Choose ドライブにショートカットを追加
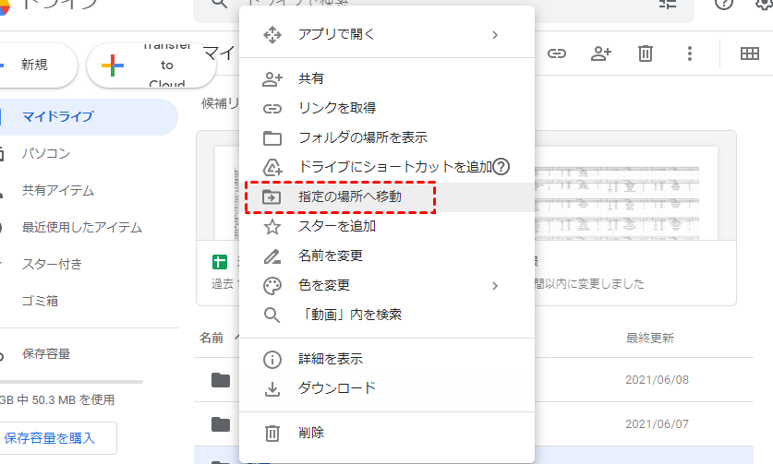The width and height of the screenshot is (773, 464). [x=387, y=167]
